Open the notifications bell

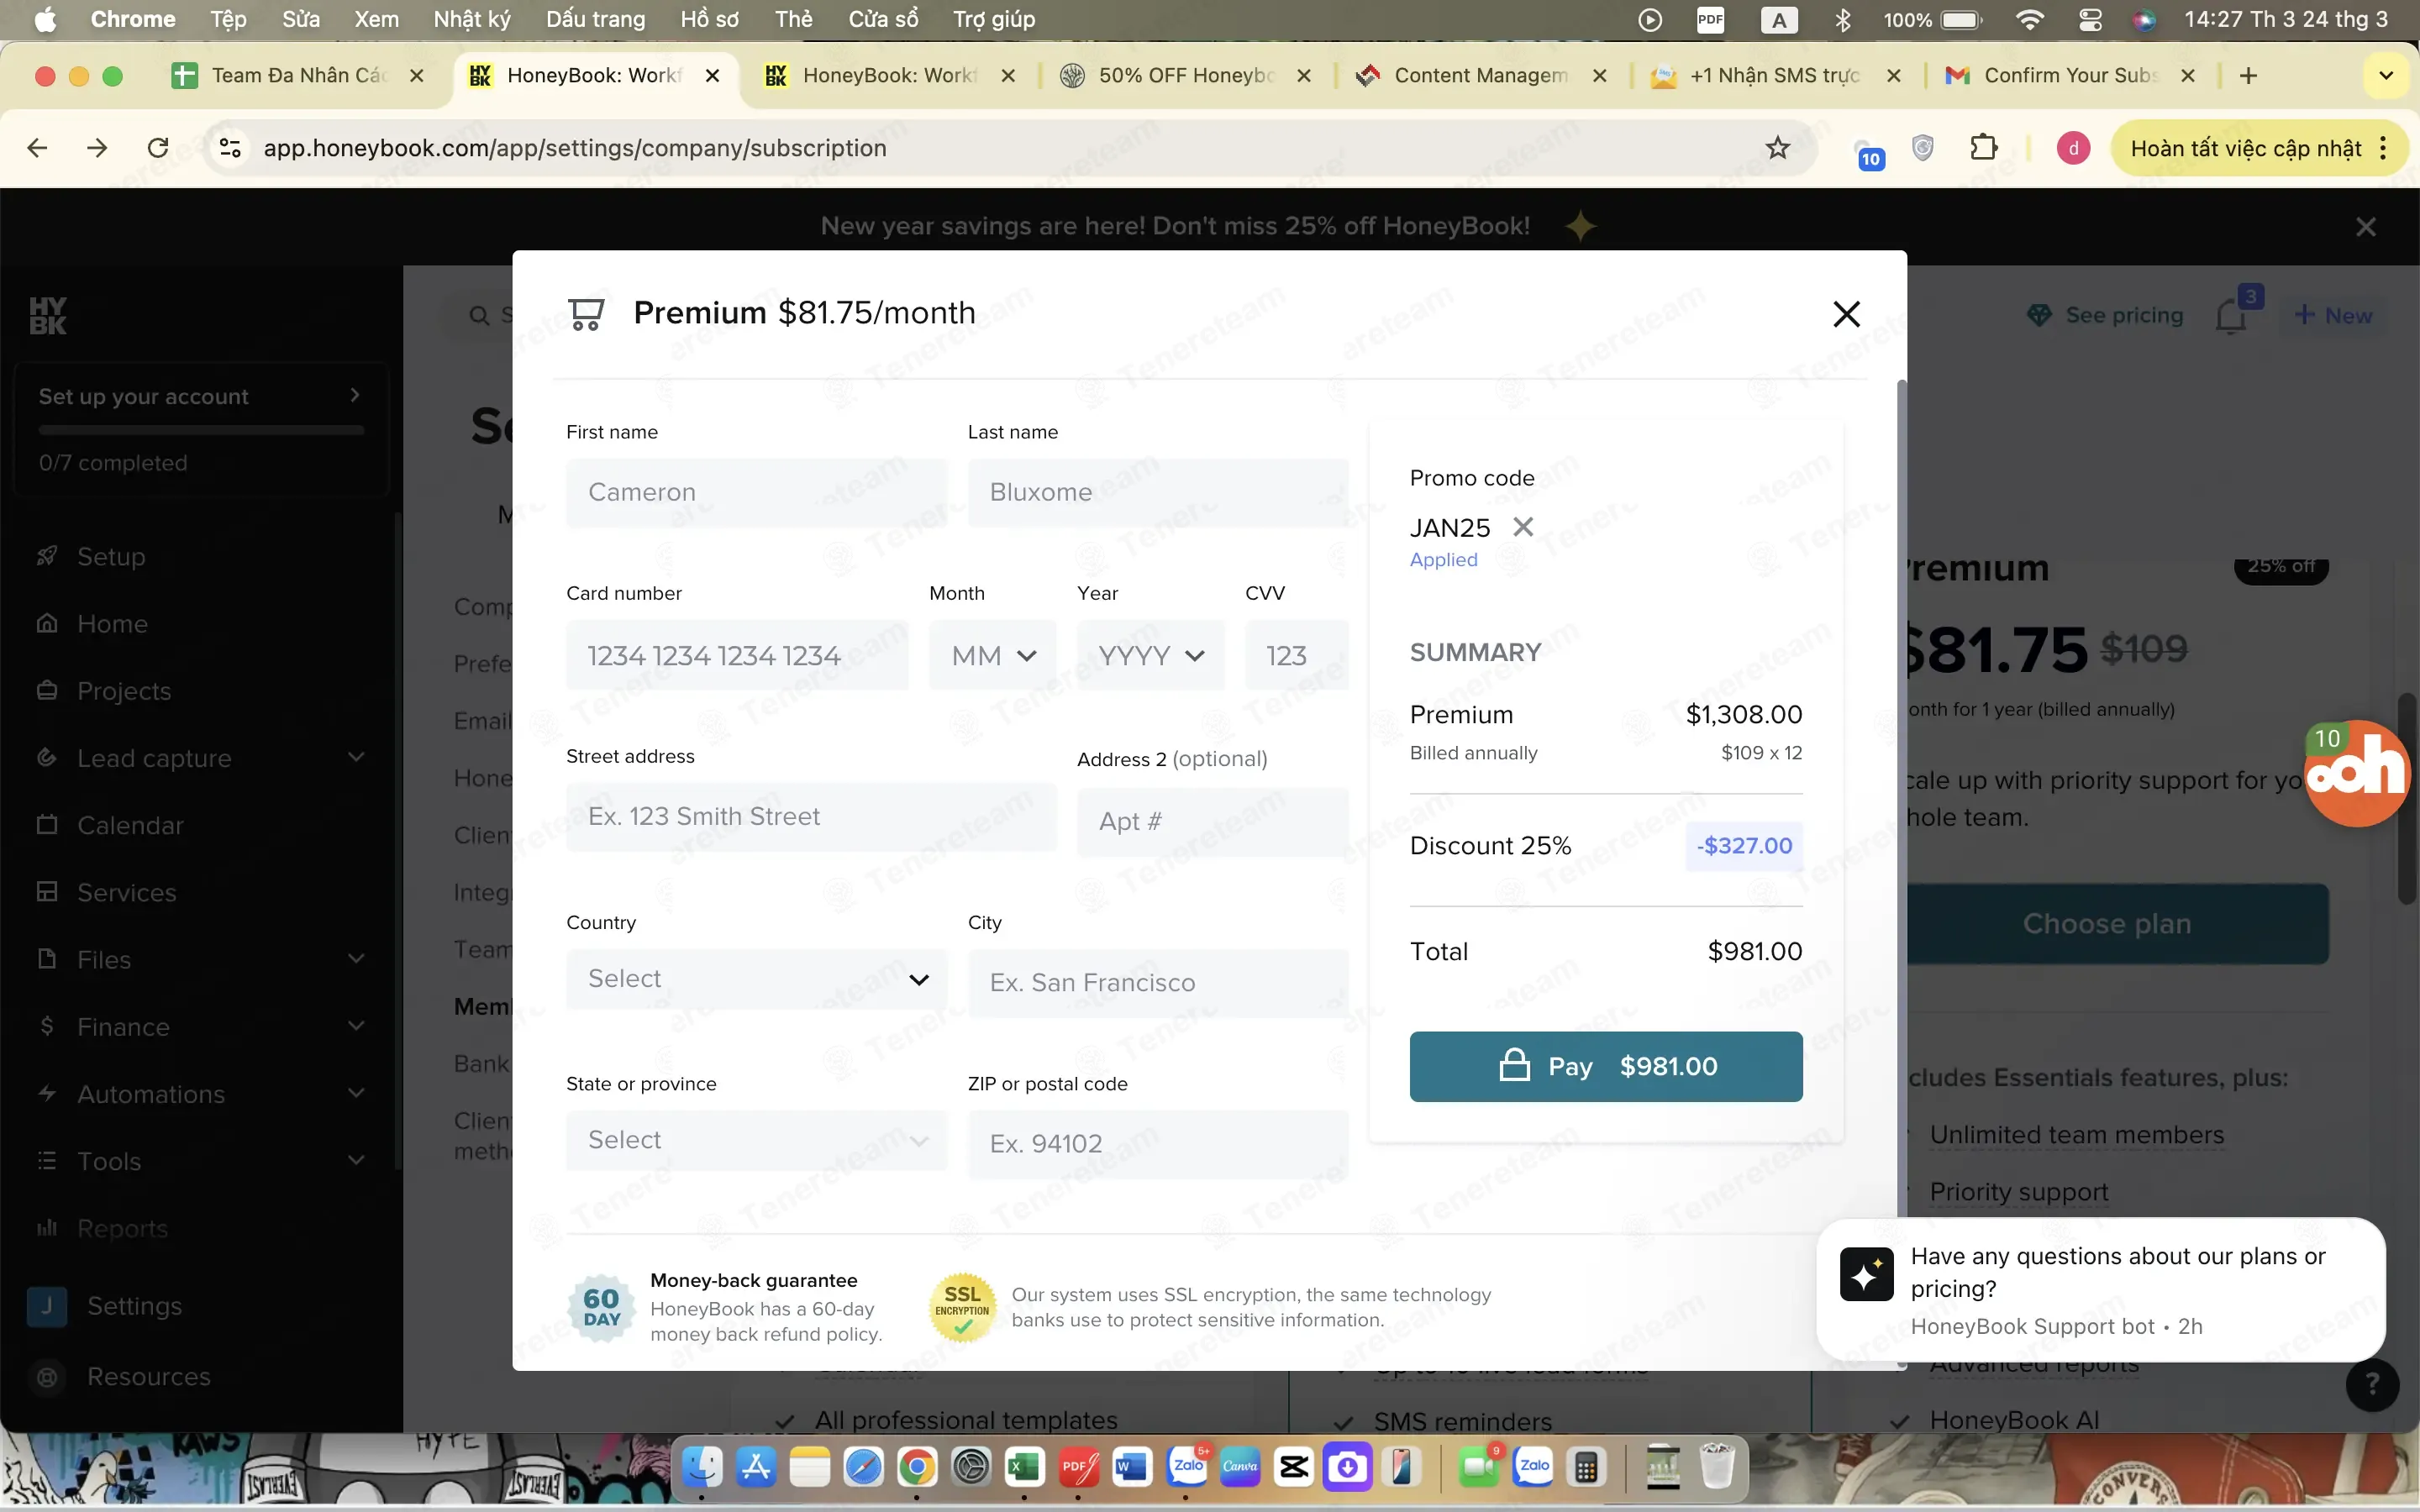[2231, 317]
